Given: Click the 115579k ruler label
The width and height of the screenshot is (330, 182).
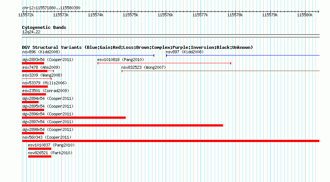Looking at the screenshot, I should coord(270,15).
